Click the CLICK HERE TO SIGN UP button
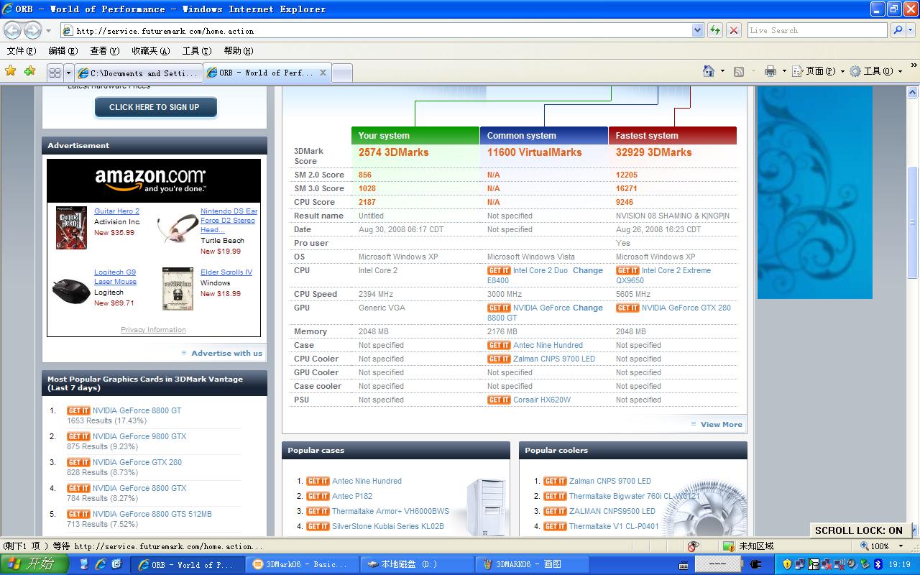The width and height of the screenshot is (920, 575). (x=155, y=107)
